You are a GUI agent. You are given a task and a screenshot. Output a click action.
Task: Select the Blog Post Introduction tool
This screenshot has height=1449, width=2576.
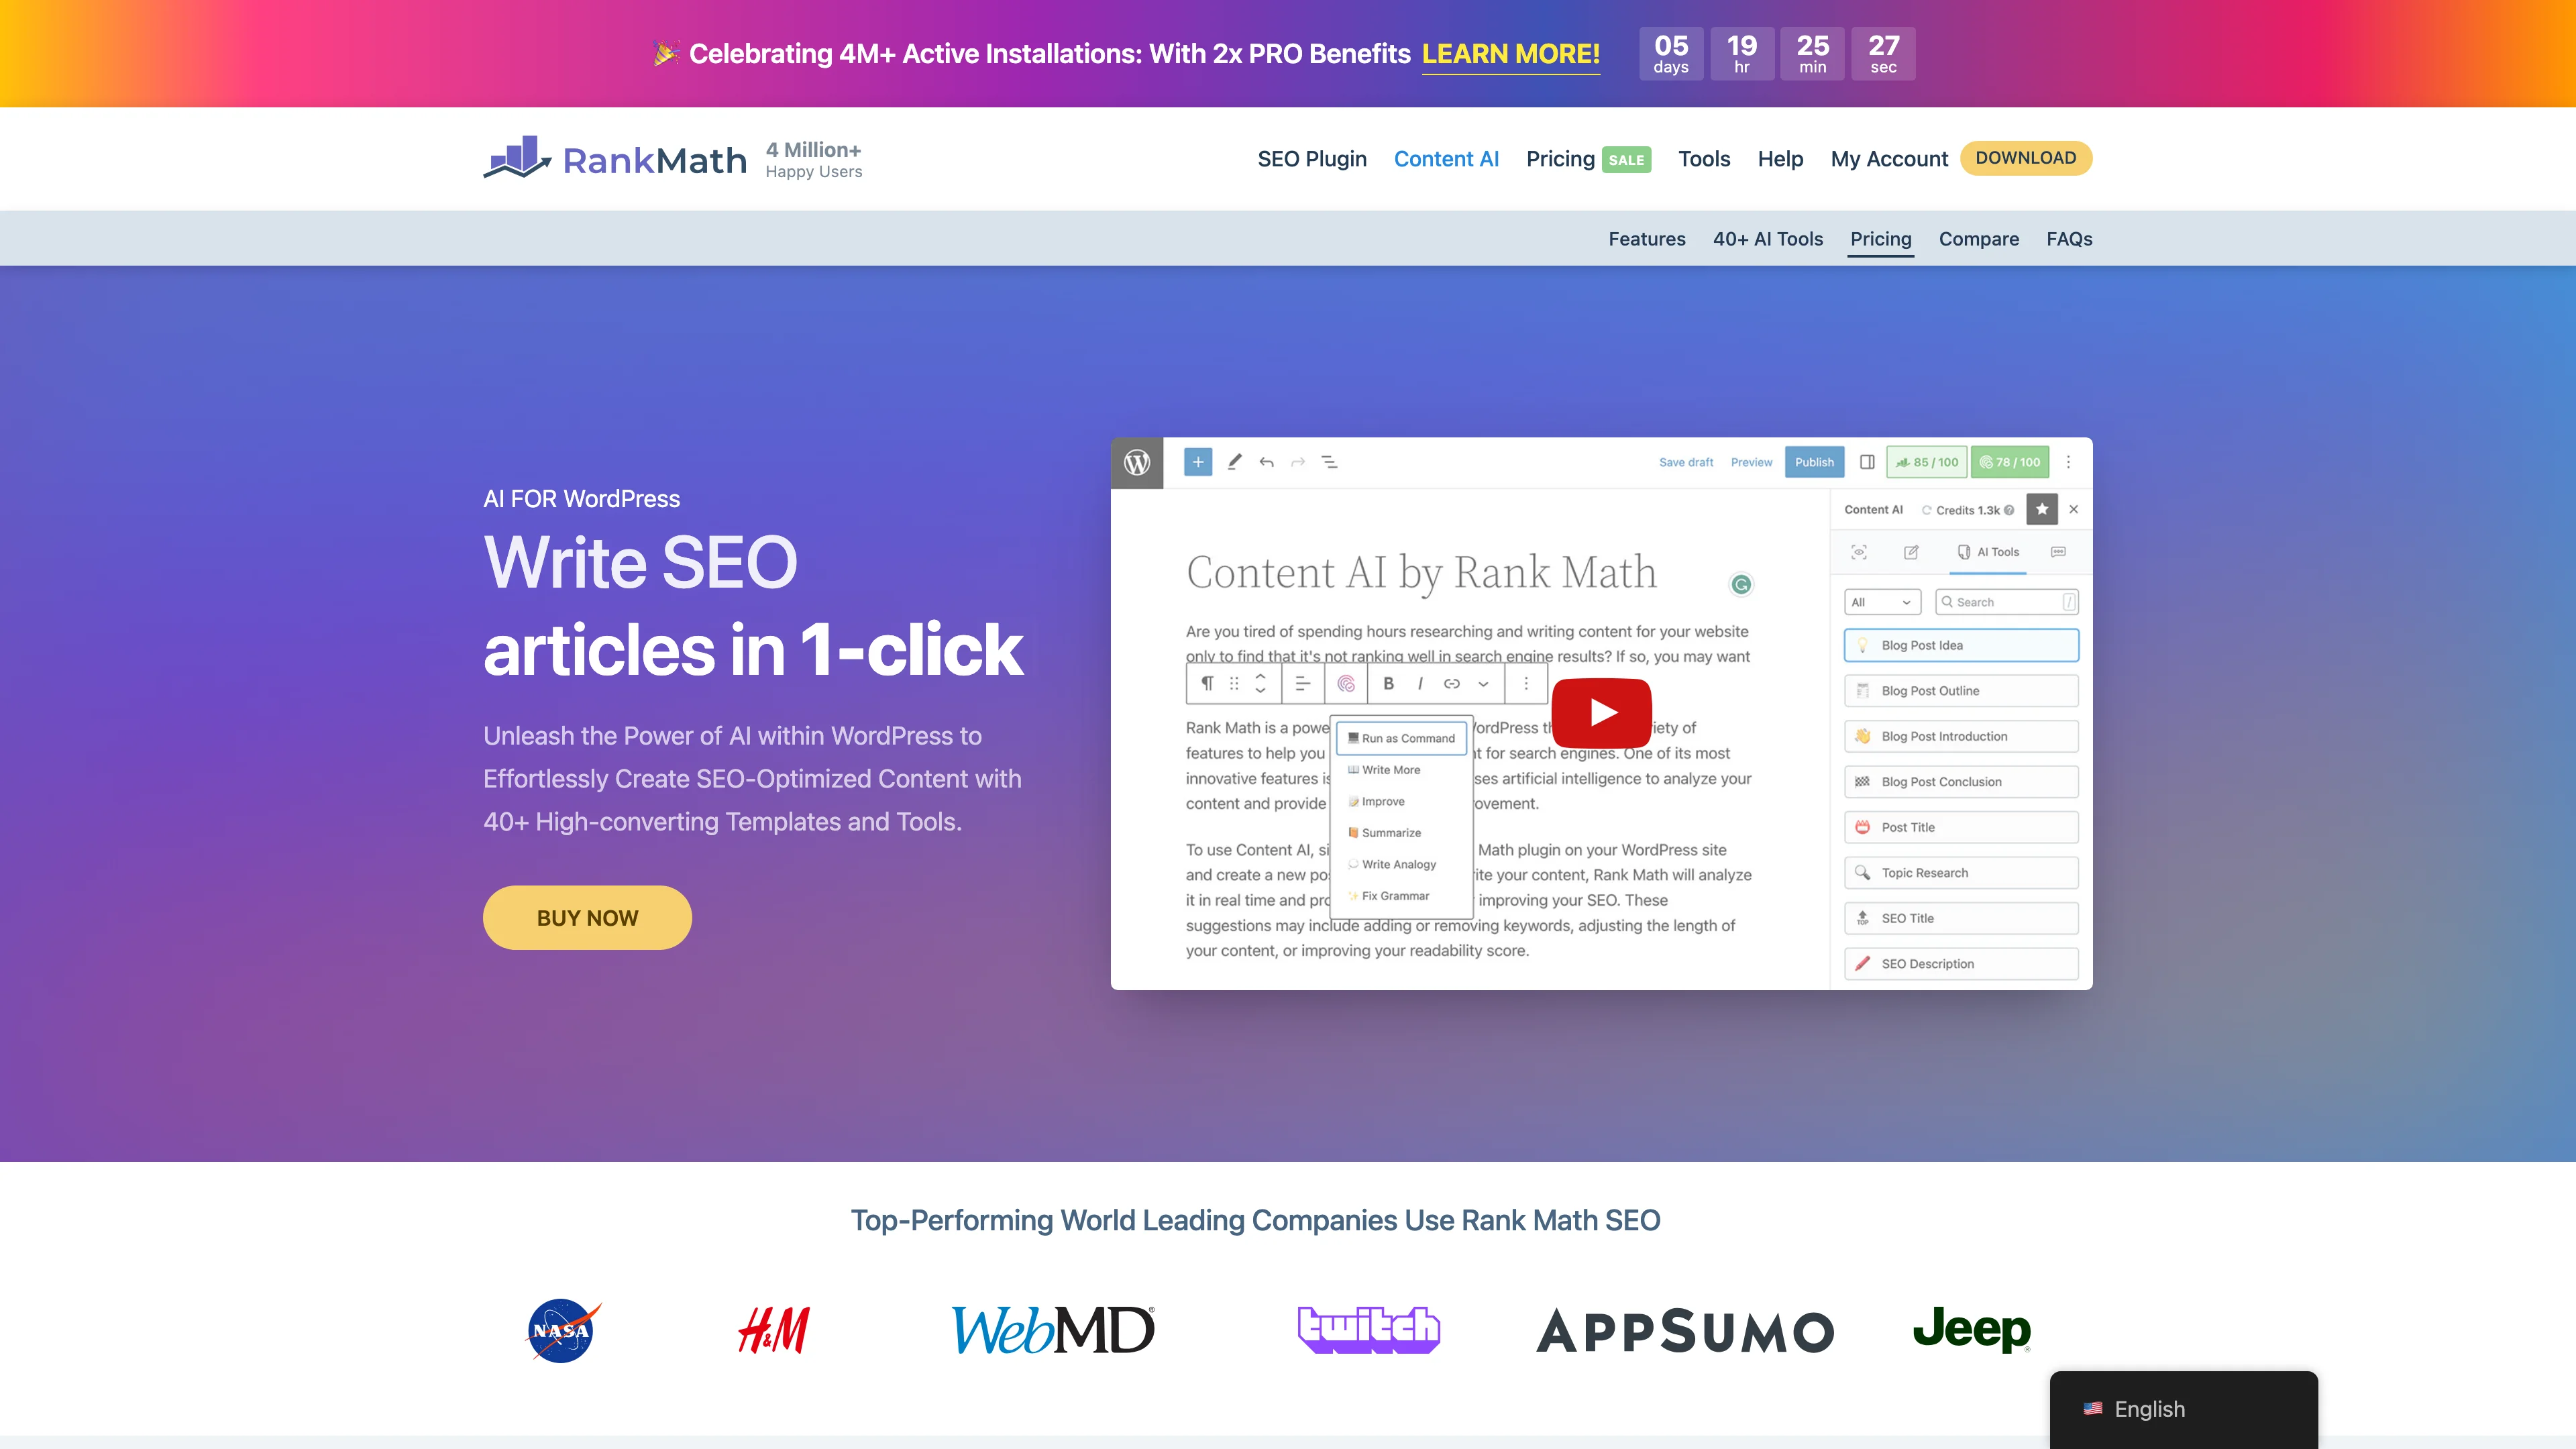tap(1961, 736)
